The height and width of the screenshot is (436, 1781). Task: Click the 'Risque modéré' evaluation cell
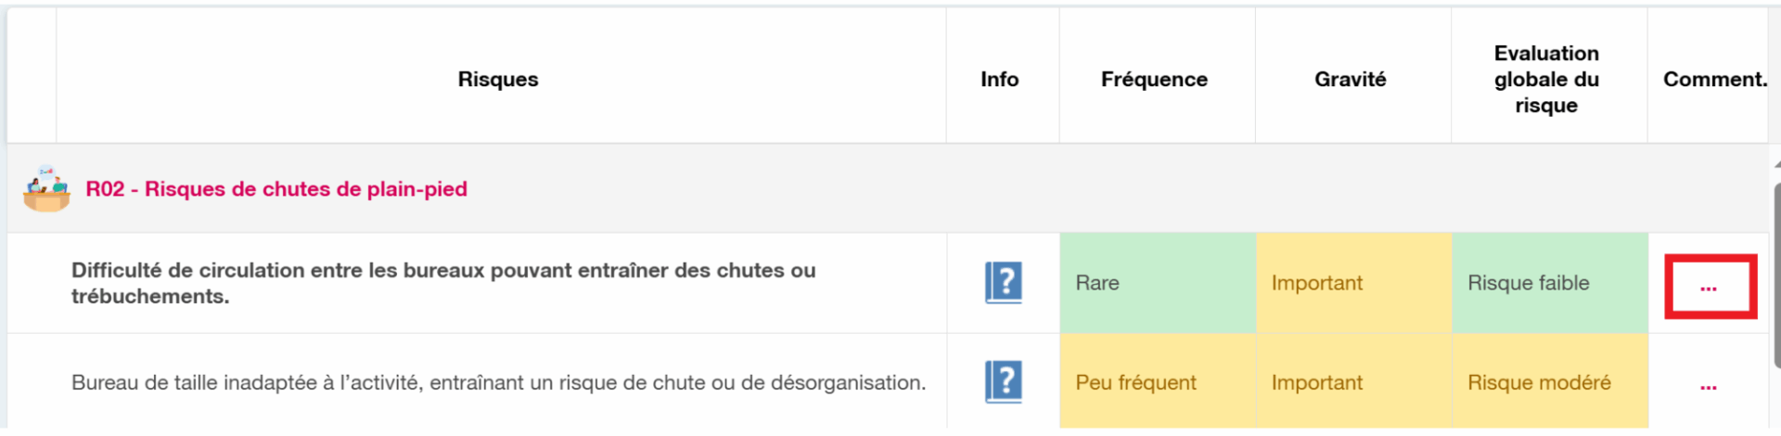(1548, 382)
